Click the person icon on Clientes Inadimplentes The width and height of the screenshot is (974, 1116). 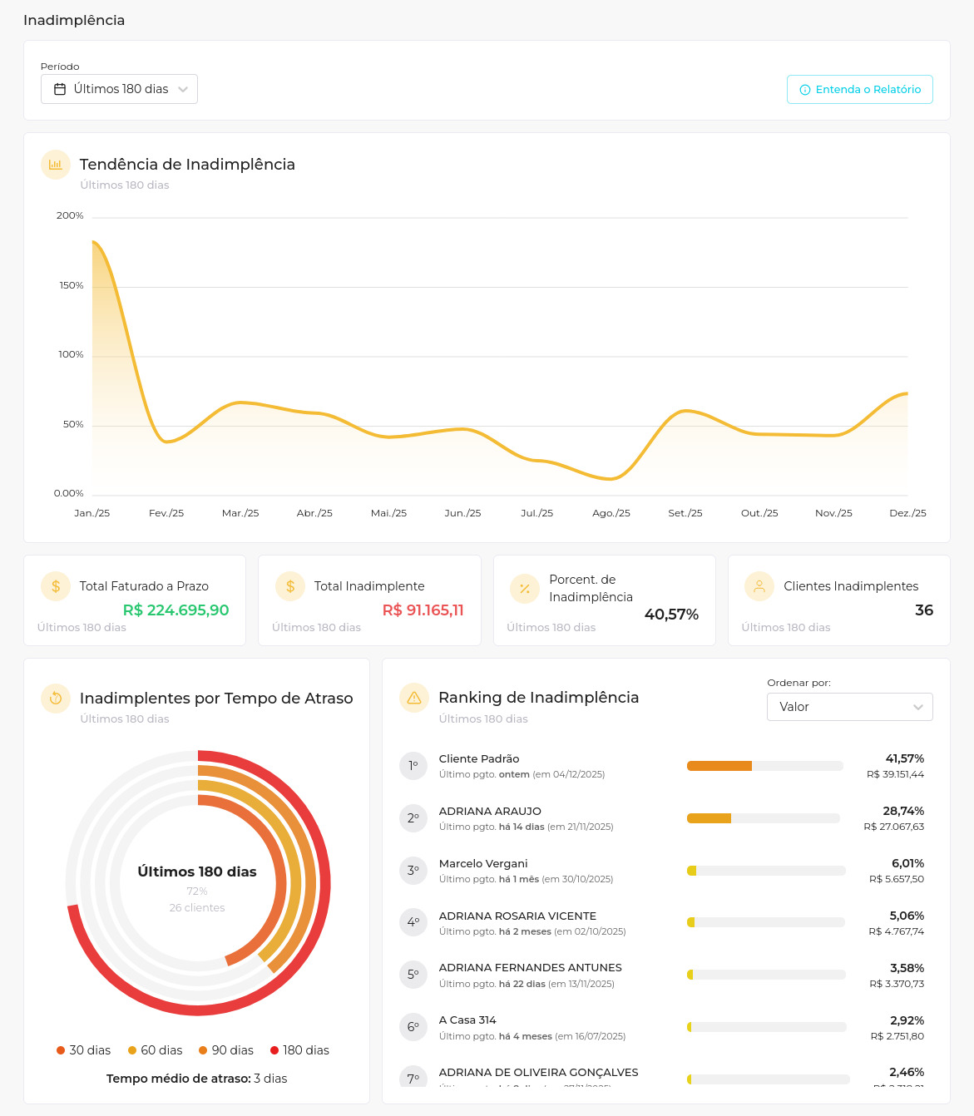[759, 586]
